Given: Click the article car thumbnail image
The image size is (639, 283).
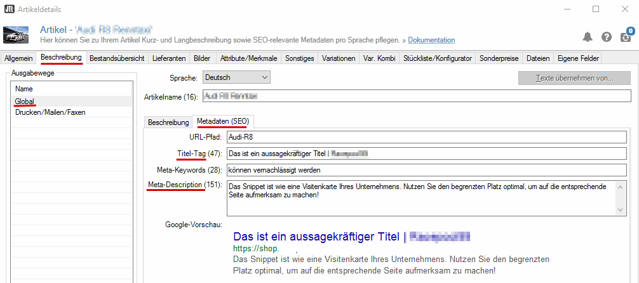Looking at the screenshot, I should (x=16, y=35).
